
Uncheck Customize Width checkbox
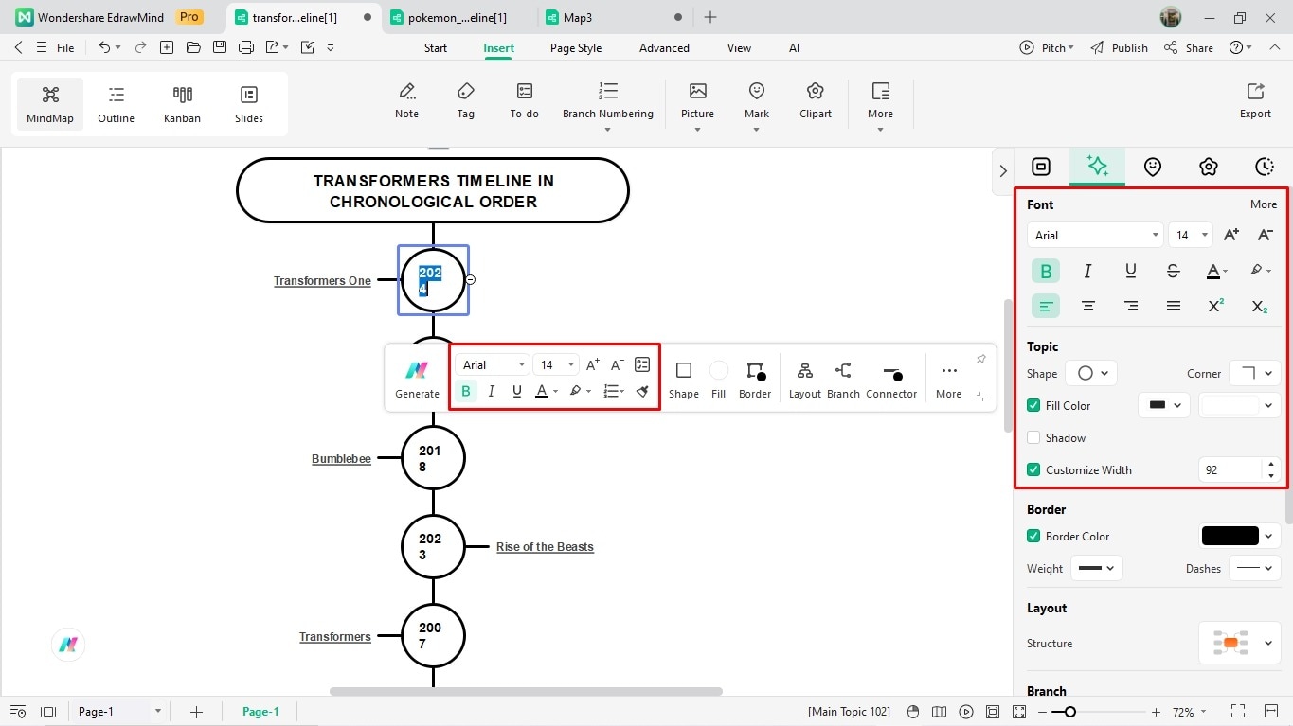pyautogui.click(x=1033, y=469)
